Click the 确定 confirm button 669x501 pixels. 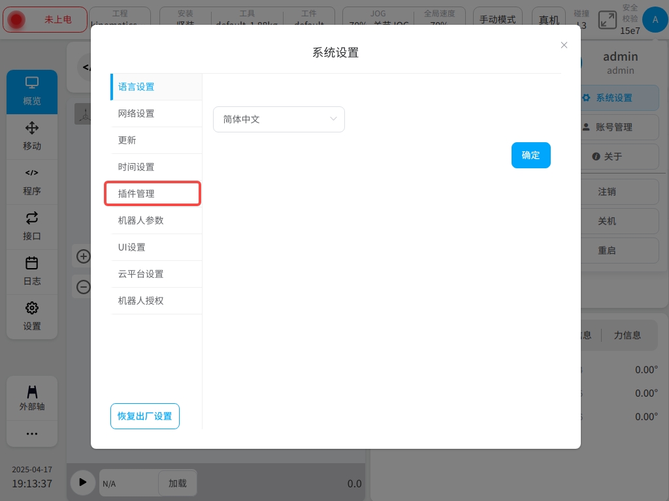[x=530, y=155]
